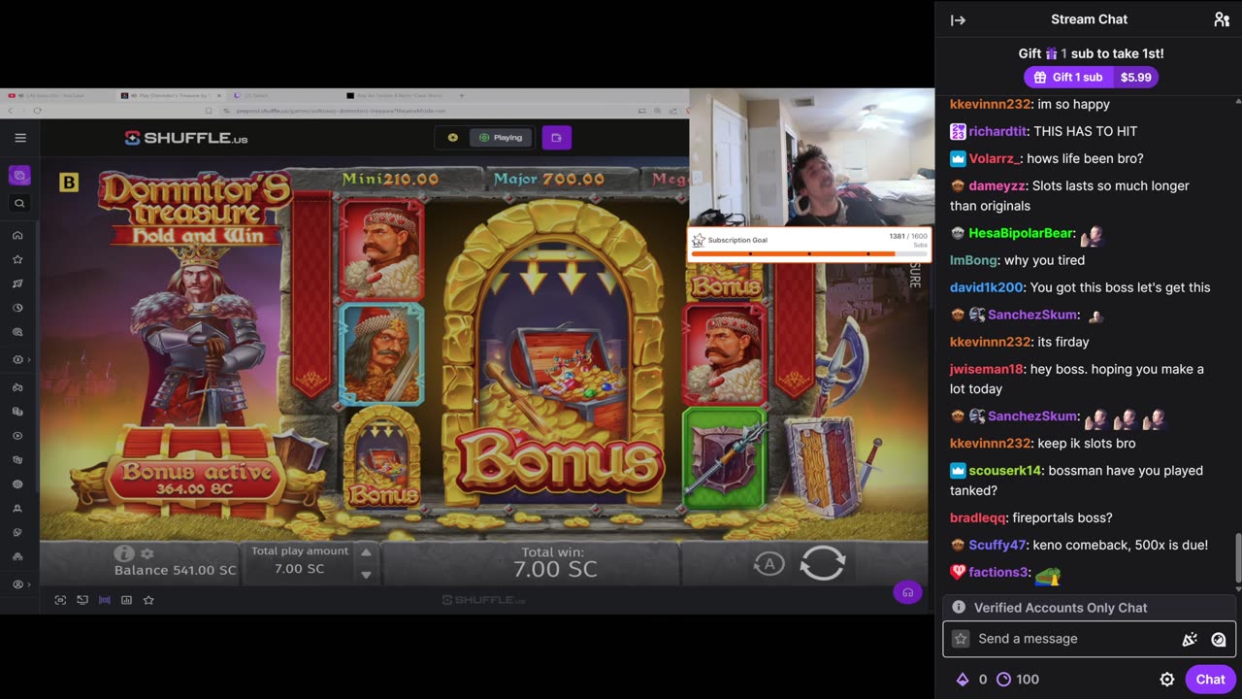1242x699 pixels.
Task: Click the $5.99 price label
Action: point(1135,77)
